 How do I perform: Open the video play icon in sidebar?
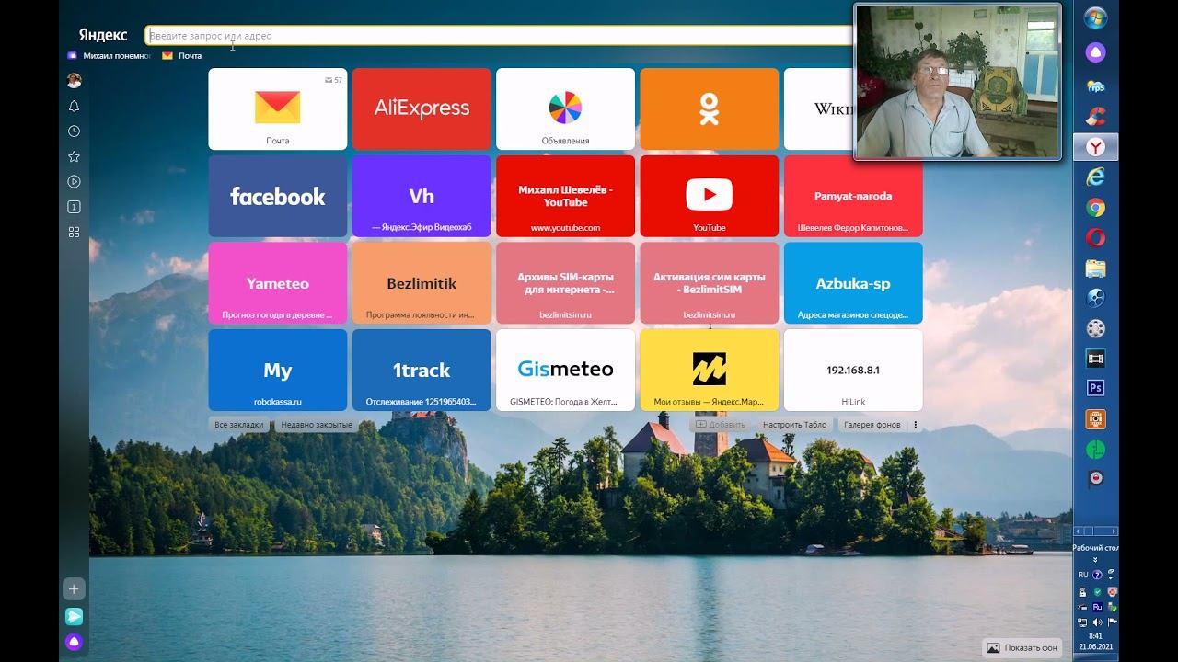coord(75,182)
